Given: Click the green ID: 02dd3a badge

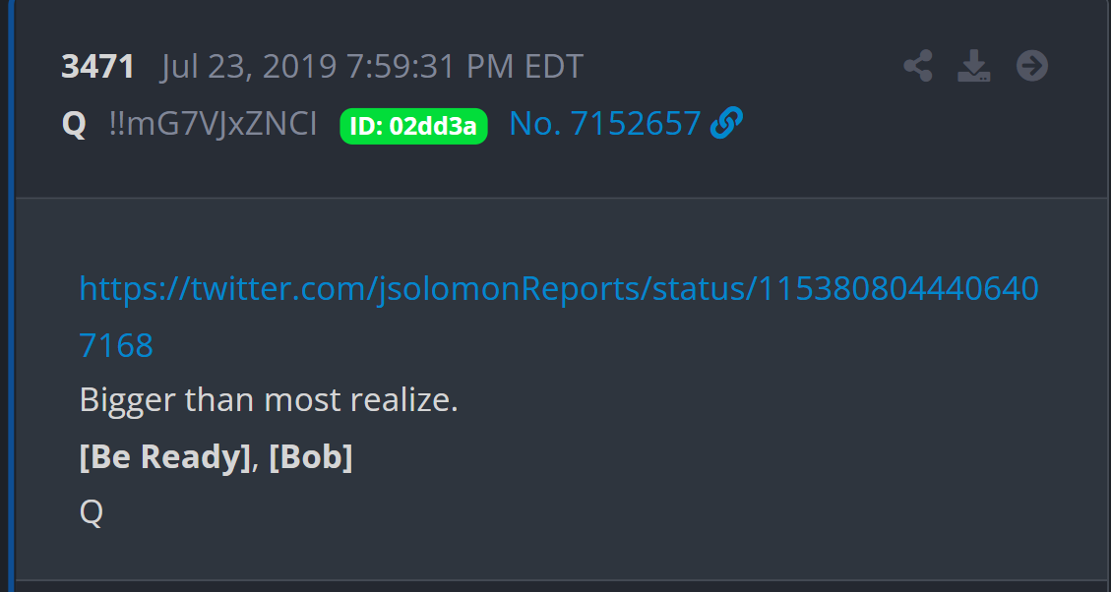Looking at the screenshot, I should pyautogui.click(x=413, y=126).
